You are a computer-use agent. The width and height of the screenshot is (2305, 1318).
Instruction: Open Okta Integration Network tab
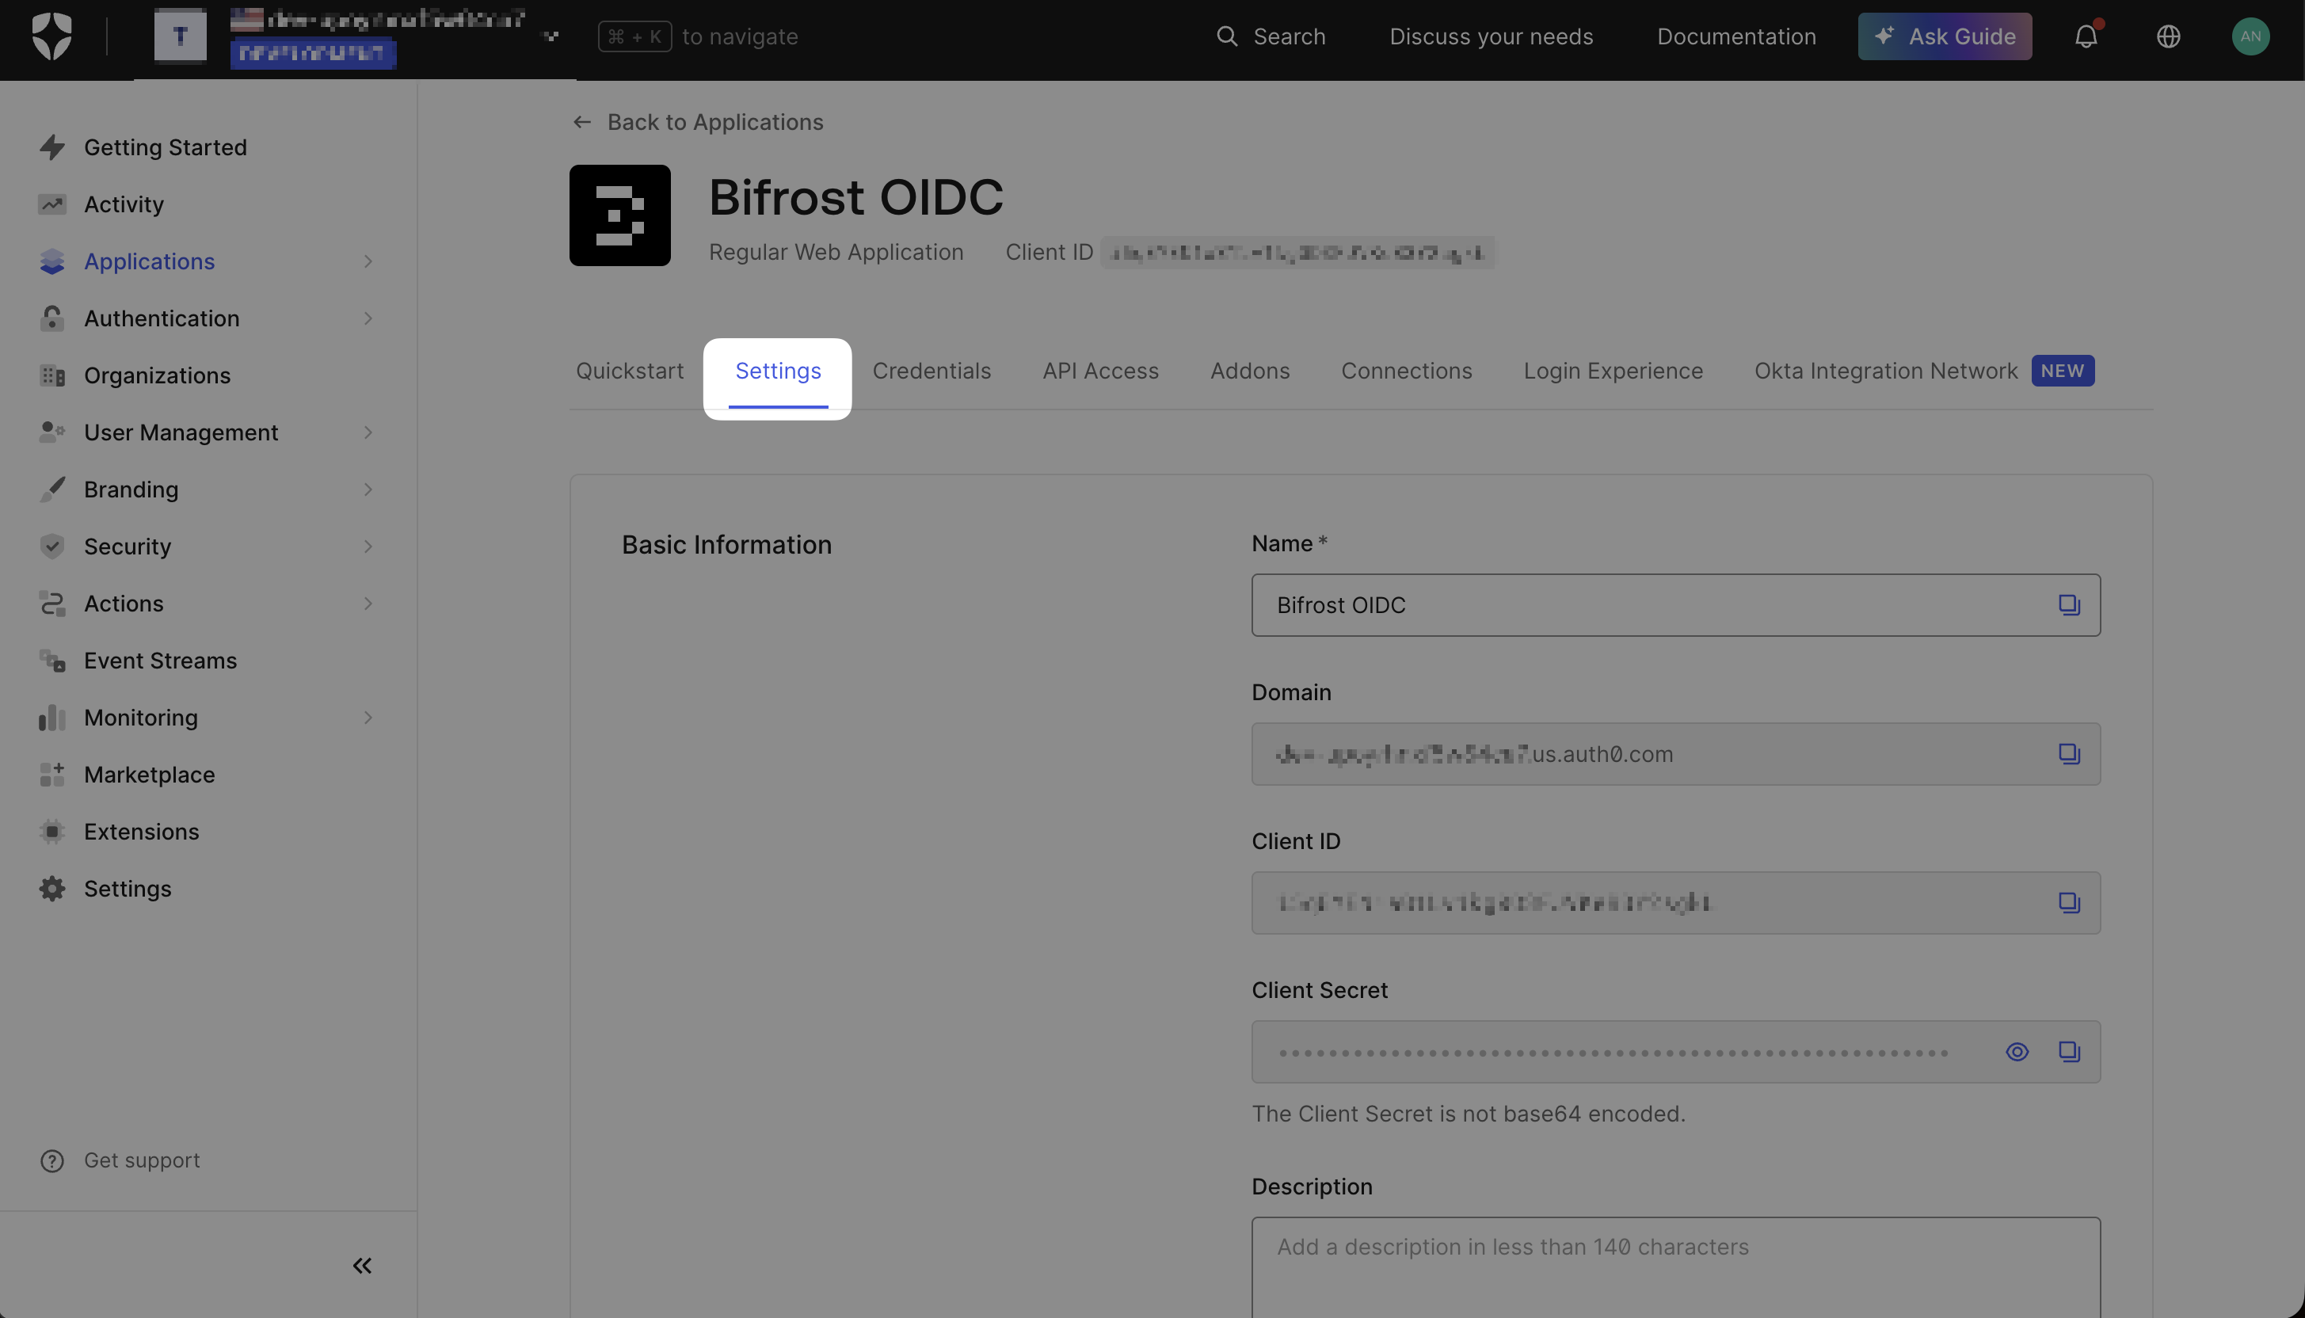1886,371
